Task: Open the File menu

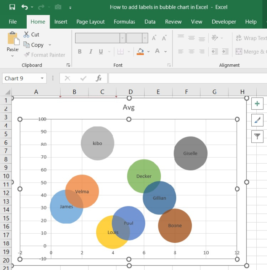Action: point(13,22)
